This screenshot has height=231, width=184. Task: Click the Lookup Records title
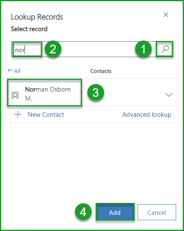point(37,17)
